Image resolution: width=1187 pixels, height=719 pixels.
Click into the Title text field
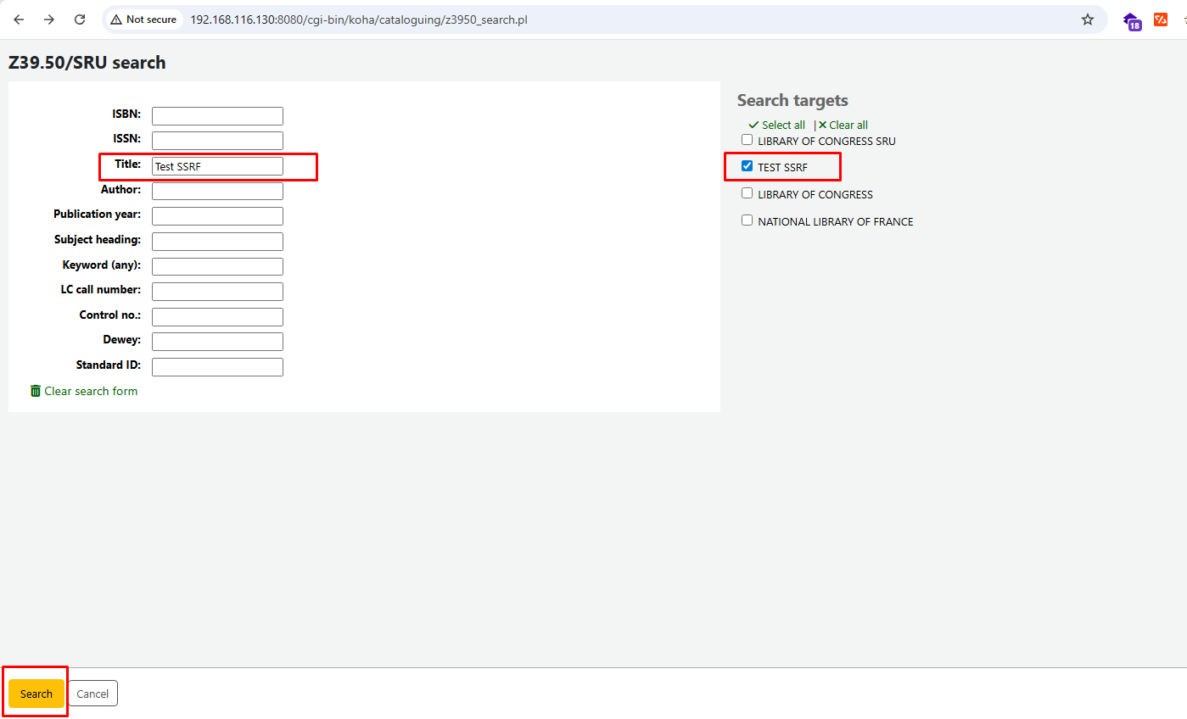[x=217, y=166]
